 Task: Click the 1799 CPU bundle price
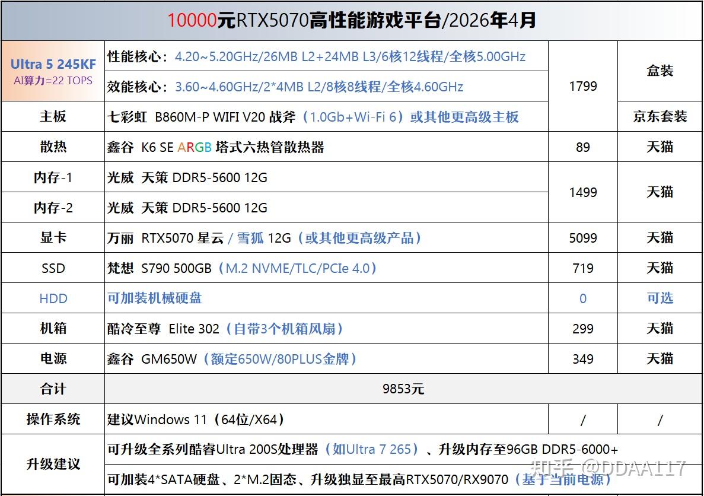[583, 86]
